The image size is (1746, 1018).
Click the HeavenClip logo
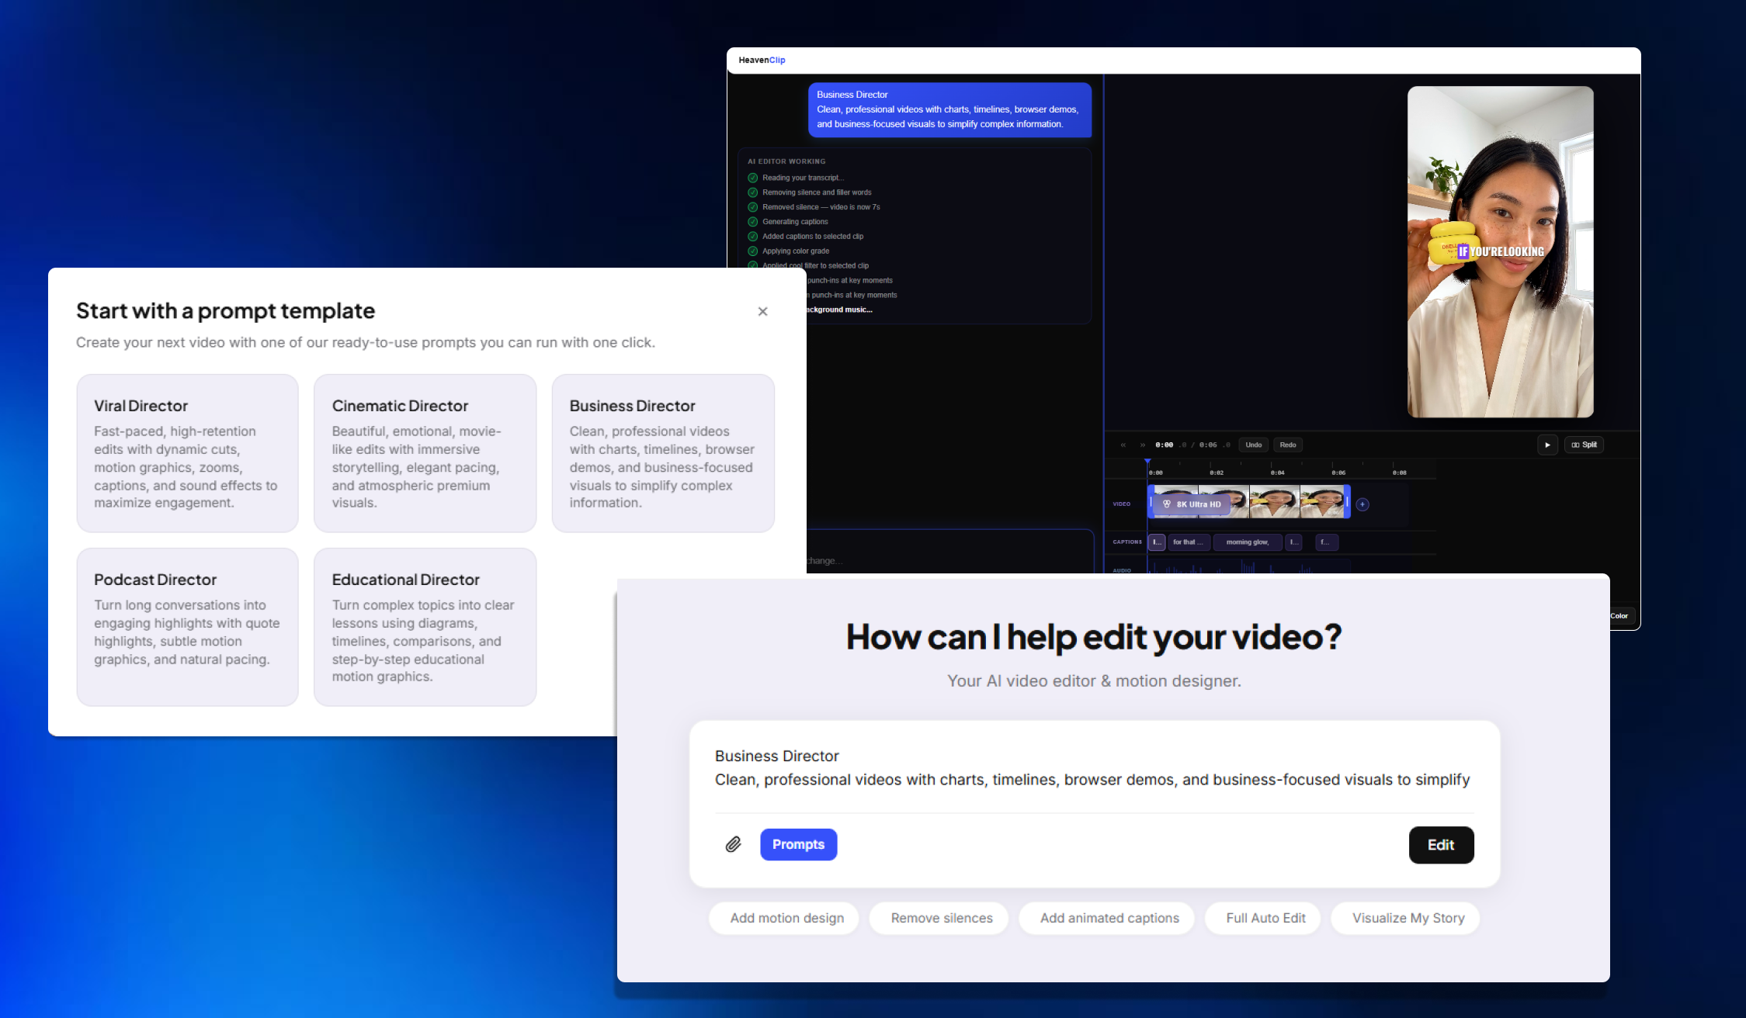[762, 60]
